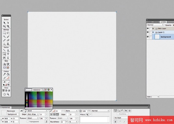Open the stroke None category dropdown
The height and width of the screenshot is (124, 174).
coord(71,111)
